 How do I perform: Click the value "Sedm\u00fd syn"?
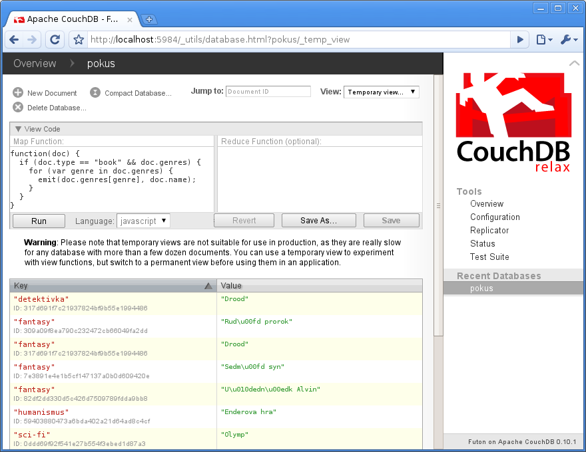(252, 367)
